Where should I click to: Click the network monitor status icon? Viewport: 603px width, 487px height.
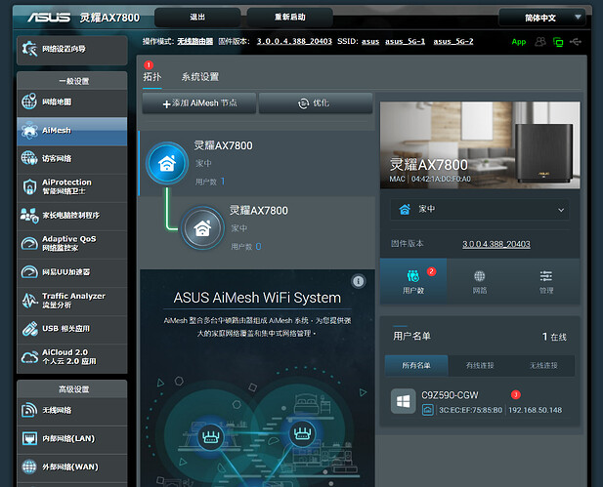coord(558,42)
